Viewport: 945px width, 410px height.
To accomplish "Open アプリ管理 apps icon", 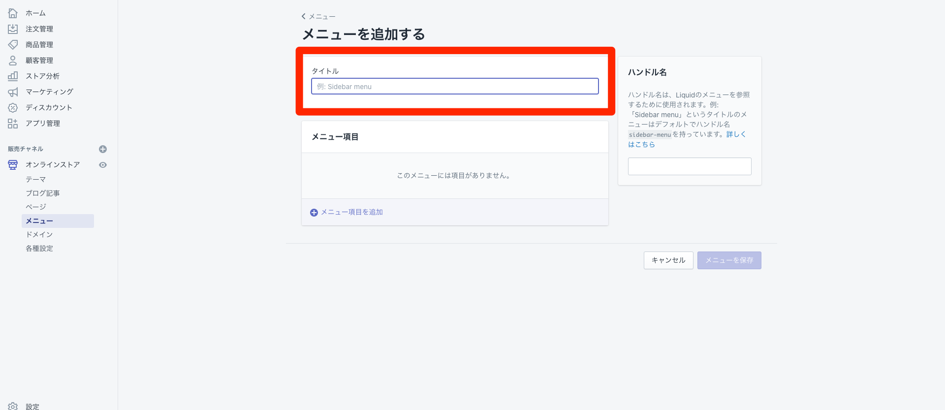I will click(x=13, y=124).
